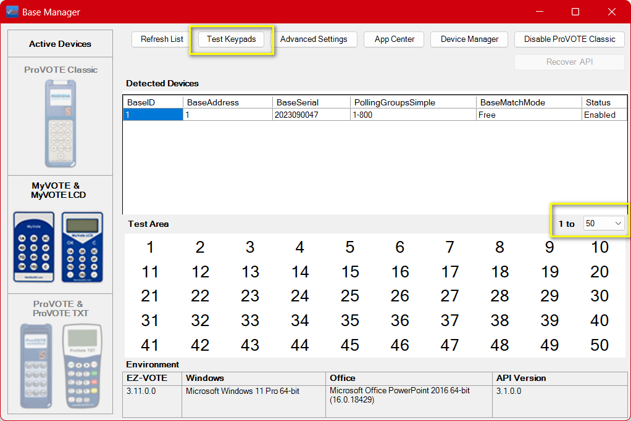Open Device Manager
The image size is (631, 421).
469,39
